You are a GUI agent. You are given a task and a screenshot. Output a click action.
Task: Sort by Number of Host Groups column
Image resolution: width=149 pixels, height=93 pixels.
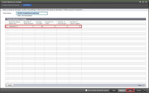(63, 23)
